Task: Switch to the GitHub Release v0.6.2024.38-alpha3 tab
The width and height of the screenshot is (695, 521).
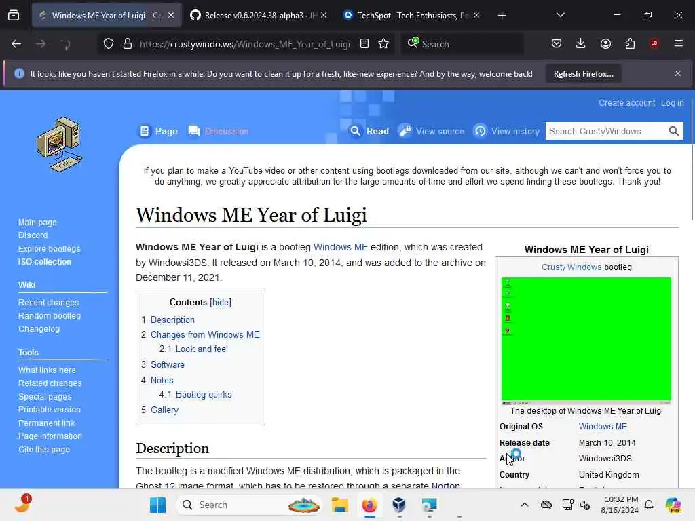Action: pyautogui.click(x=259, y=16)
